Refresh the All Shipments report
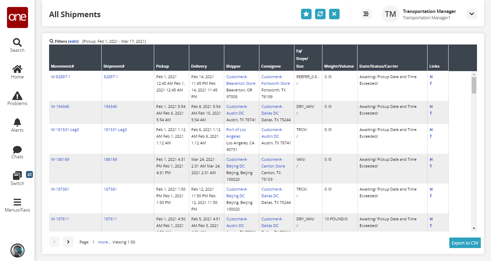The height and width of the screenshot is (261, 491). (320, 14)
